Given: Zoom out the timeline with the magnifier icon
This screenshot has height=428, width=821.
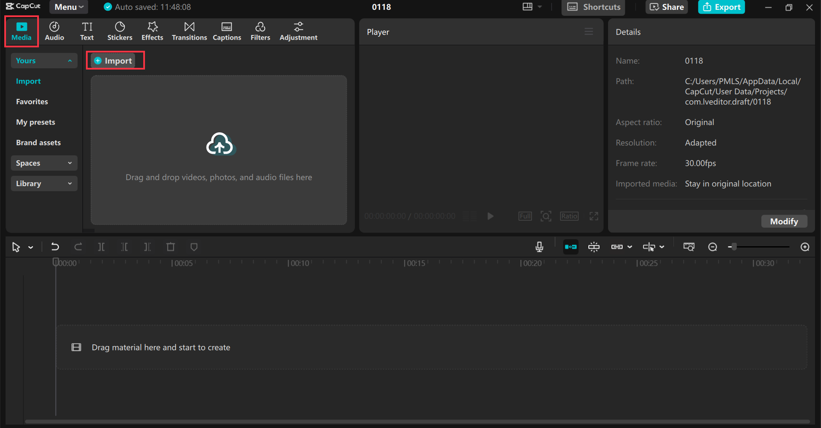Looking at the screenshot, I should [x=712, y=247].
